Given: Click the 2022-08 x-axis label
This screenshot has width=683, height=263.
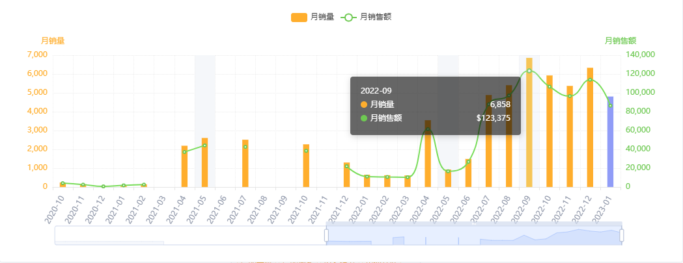Looking at the screenshot, I should pyautogui.click(x=501, y=209).
